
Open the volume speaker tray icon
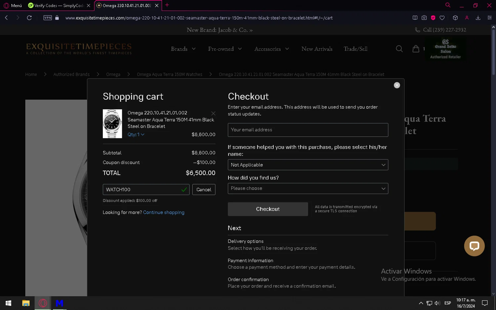437,303
